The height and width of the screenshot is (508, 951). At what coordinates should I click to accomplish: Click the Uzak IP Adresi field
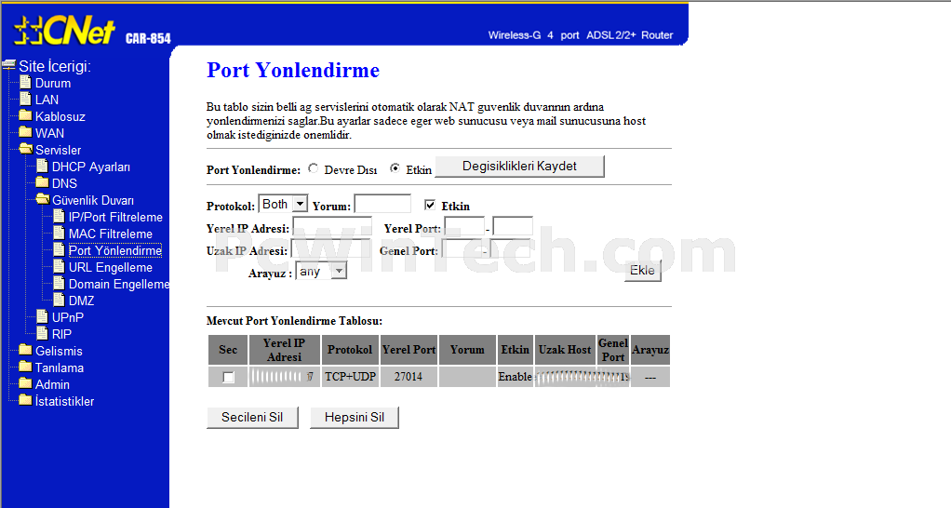[330, 249]
